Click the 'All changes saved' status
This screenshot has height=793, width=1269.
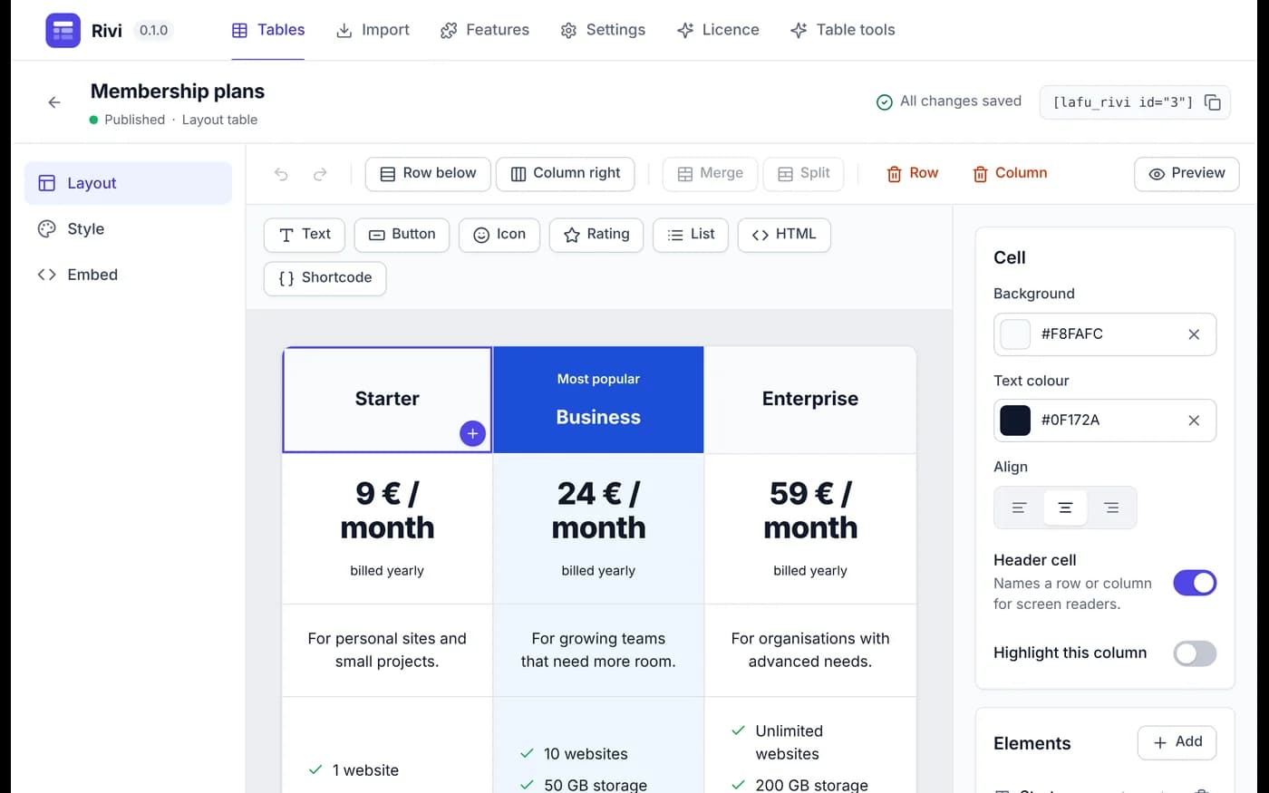pos(949,102)
